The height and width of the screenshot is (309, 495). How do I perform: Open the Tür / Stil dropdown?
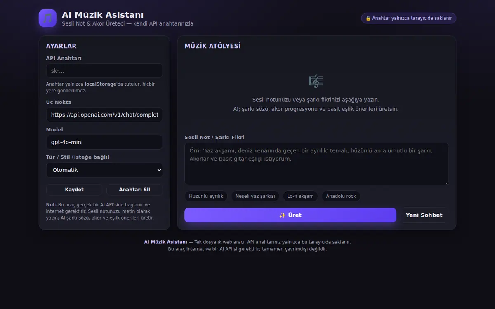[x=104, y=170]
